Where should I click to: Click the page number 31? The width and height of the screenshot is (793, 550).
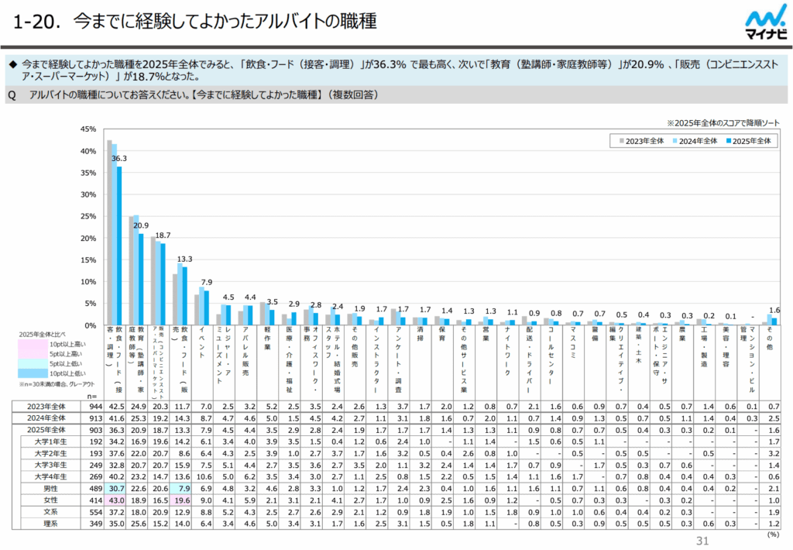[x=702, y=541]
